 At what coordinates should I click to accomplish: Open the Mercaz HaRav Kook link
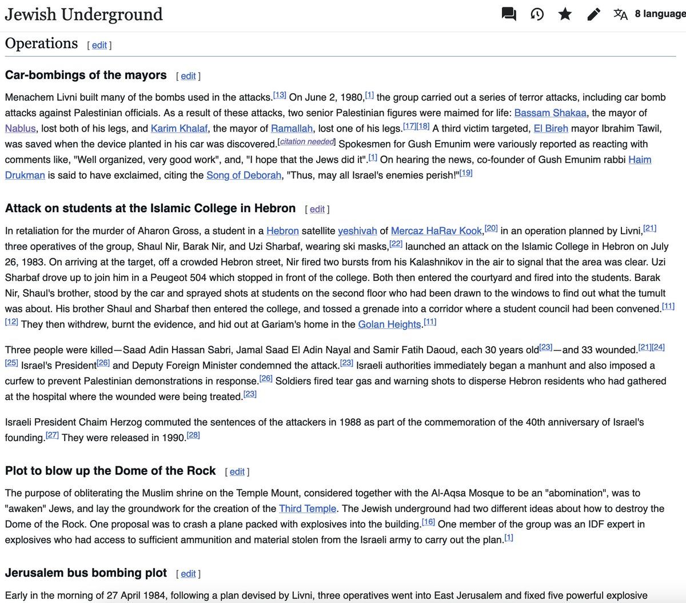click(436, 231)
